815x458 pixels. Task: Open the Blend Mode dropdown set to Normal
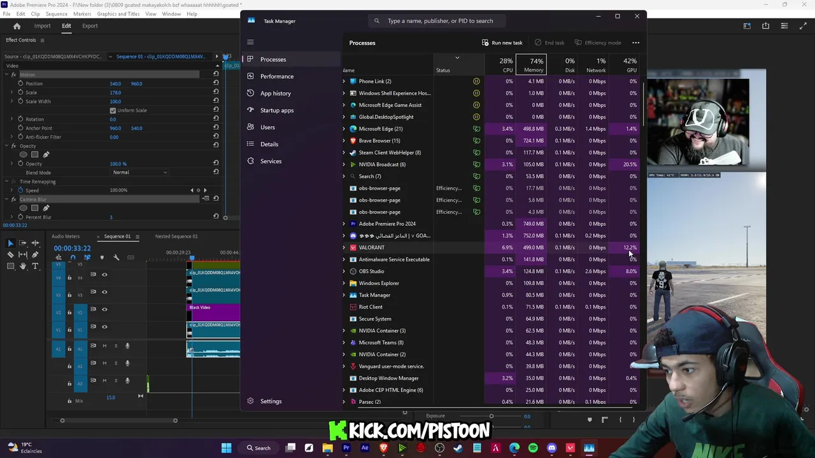[140, 172]
